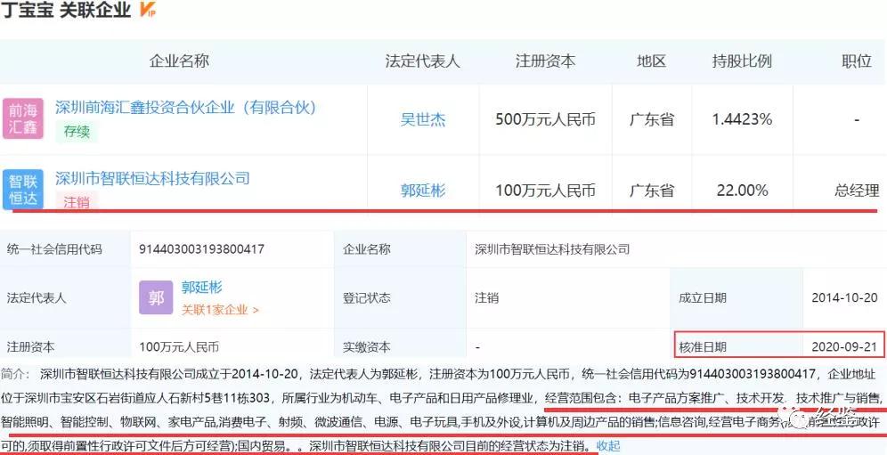The width and height of the screenshot is (887, 455).
Task: Open 郭延彬 link beside the purple avatar
Action: tap(201, 287)
